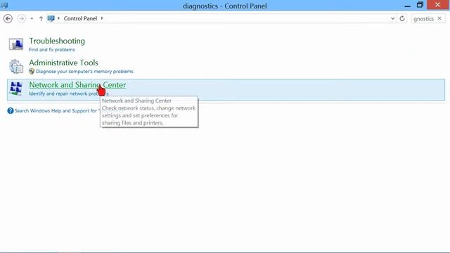Click the Control Panel icon in address bar
The width and height of the screenshot is (450, 253).
click(51, 18)
